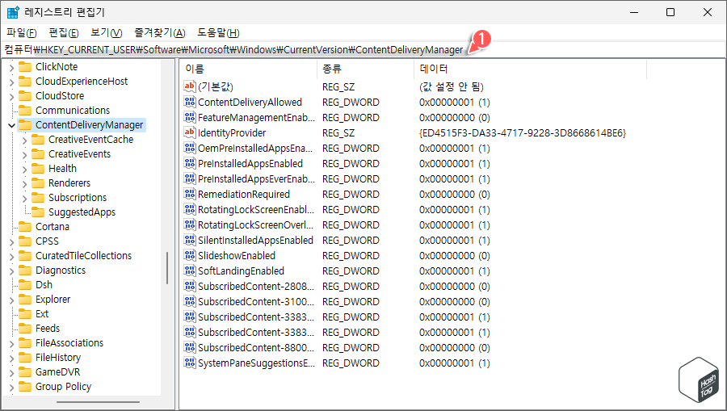Click the SystemPaneSuggestionsE... DWORD icon
Viewport: 727px width, 411px height.
[x=190, y=363]
